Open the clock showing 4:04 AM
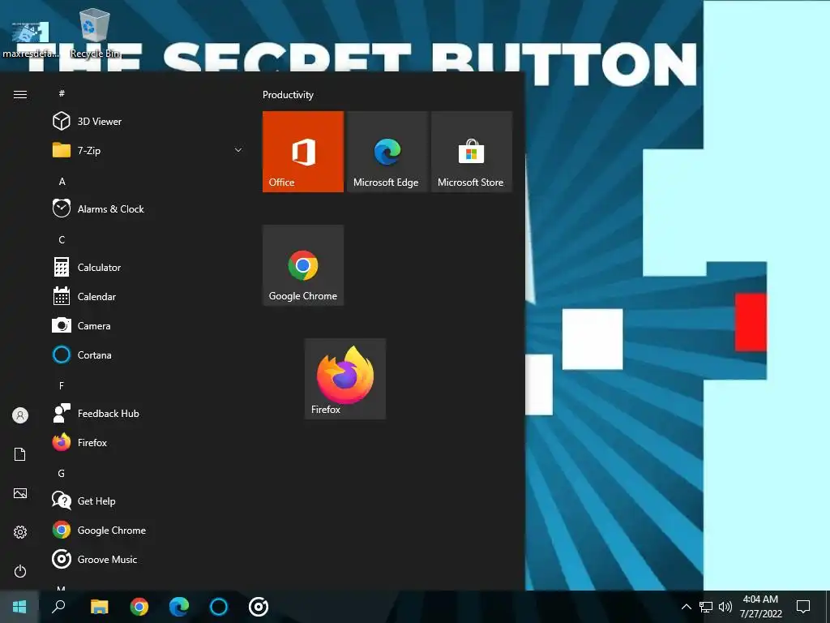Image resolution: width=830 pixels, height=623 pixels. [x=760, y=607]
